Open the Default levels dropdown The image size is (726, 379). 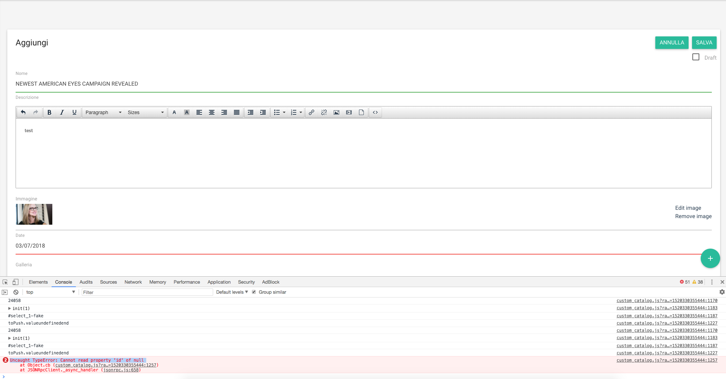232,292
